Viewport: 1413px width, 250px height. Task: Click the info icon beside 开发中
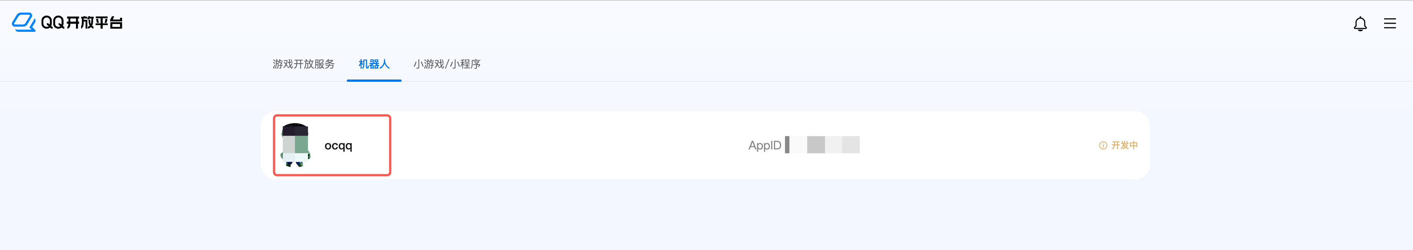coord(1103,145)
